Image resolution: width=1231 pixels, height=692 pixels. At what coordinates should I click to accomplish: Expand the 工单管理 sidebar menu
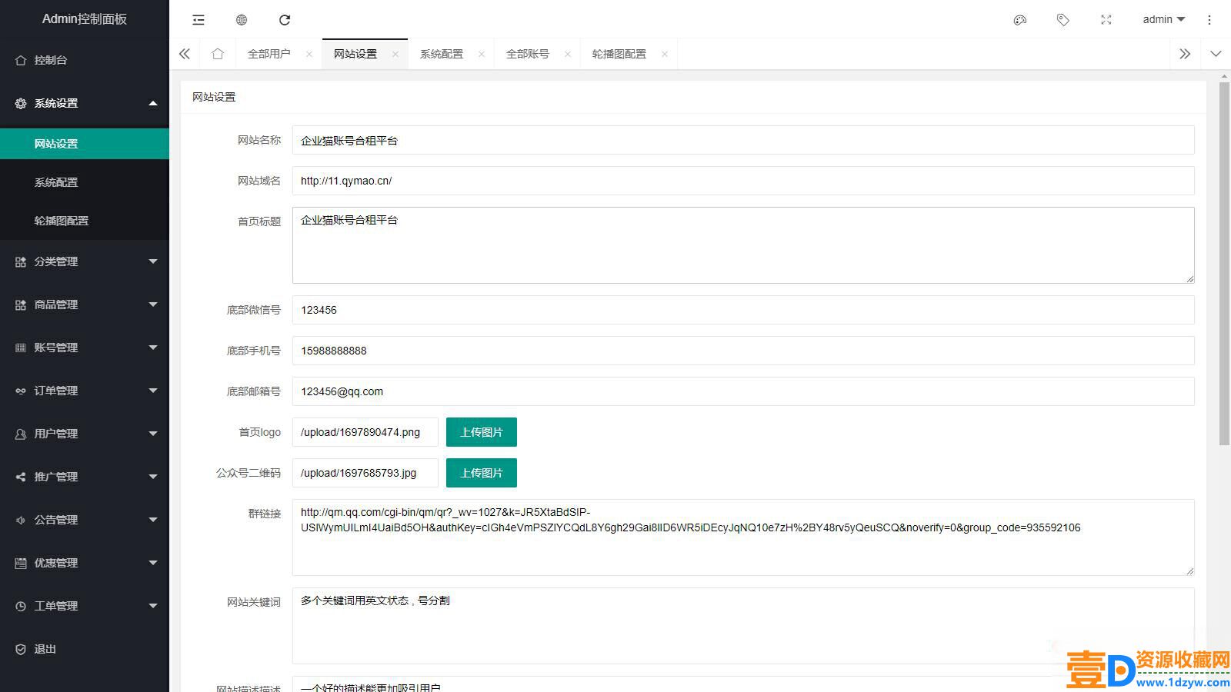pos(85,606)
